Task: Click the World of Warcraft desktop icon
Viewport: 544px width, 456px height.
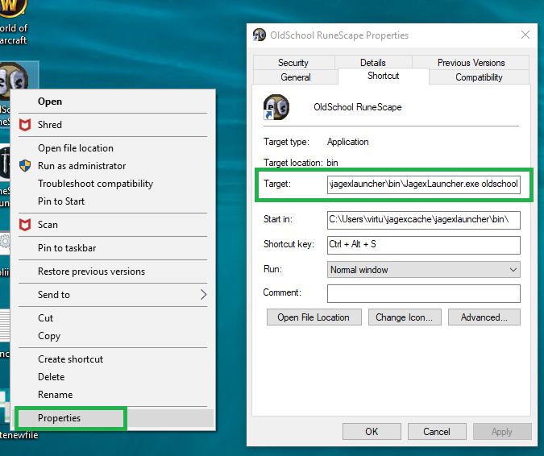Action: tap(11, 10)
